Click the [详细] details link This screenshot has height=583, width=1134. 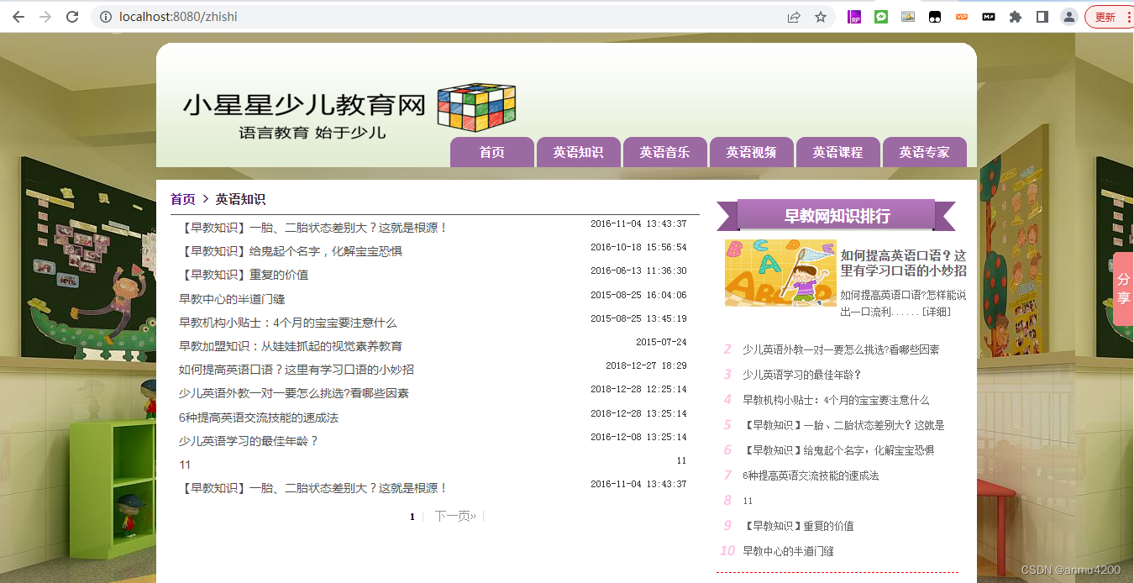(x=936, y=312)
